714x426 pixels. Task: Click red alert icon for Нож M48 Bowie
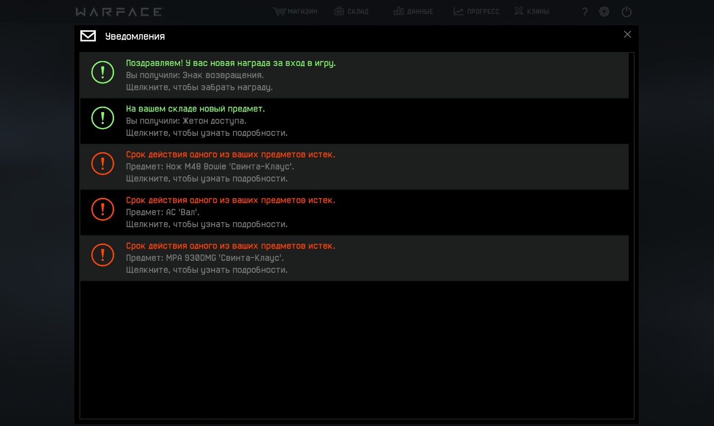(x=103, y=164)
